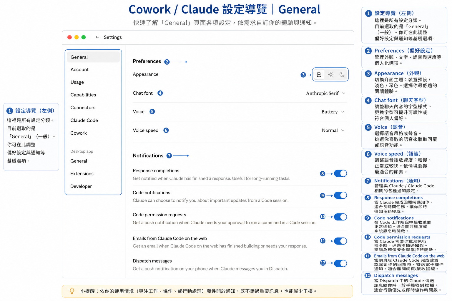Click the 'Cowork / Claude 設定導覽' page title

pos(224,9)
